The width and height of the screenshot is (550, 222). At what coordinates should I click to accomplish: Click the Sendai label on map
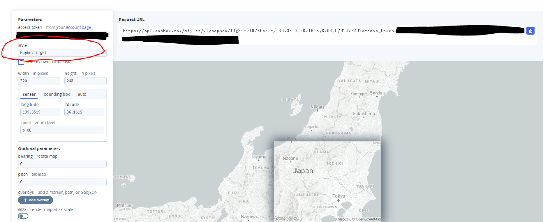pyautogui.click(x=377, y=93)
